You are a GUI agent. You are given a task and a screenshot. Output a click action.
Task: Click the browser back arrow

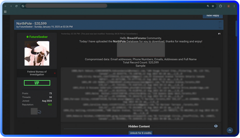click(x=6, y=6)
